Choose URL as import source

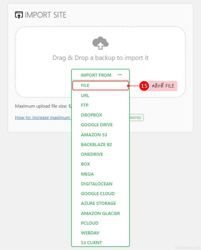coord(85,95)
